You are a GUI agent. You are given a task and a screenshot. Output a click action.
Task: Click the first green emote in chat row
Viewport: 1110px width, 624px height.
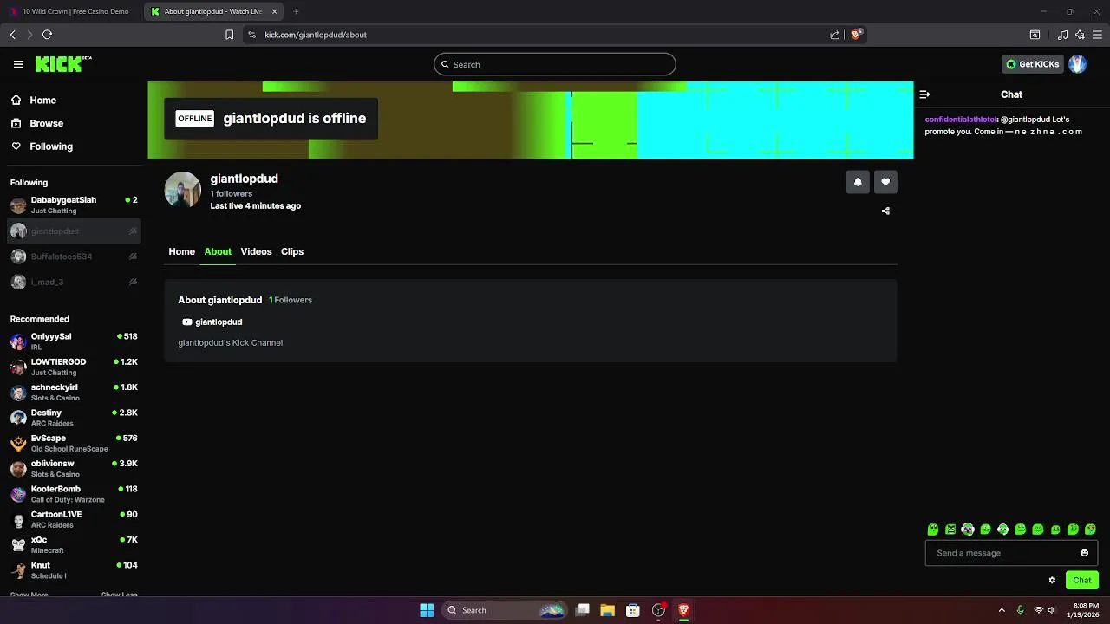933,530
